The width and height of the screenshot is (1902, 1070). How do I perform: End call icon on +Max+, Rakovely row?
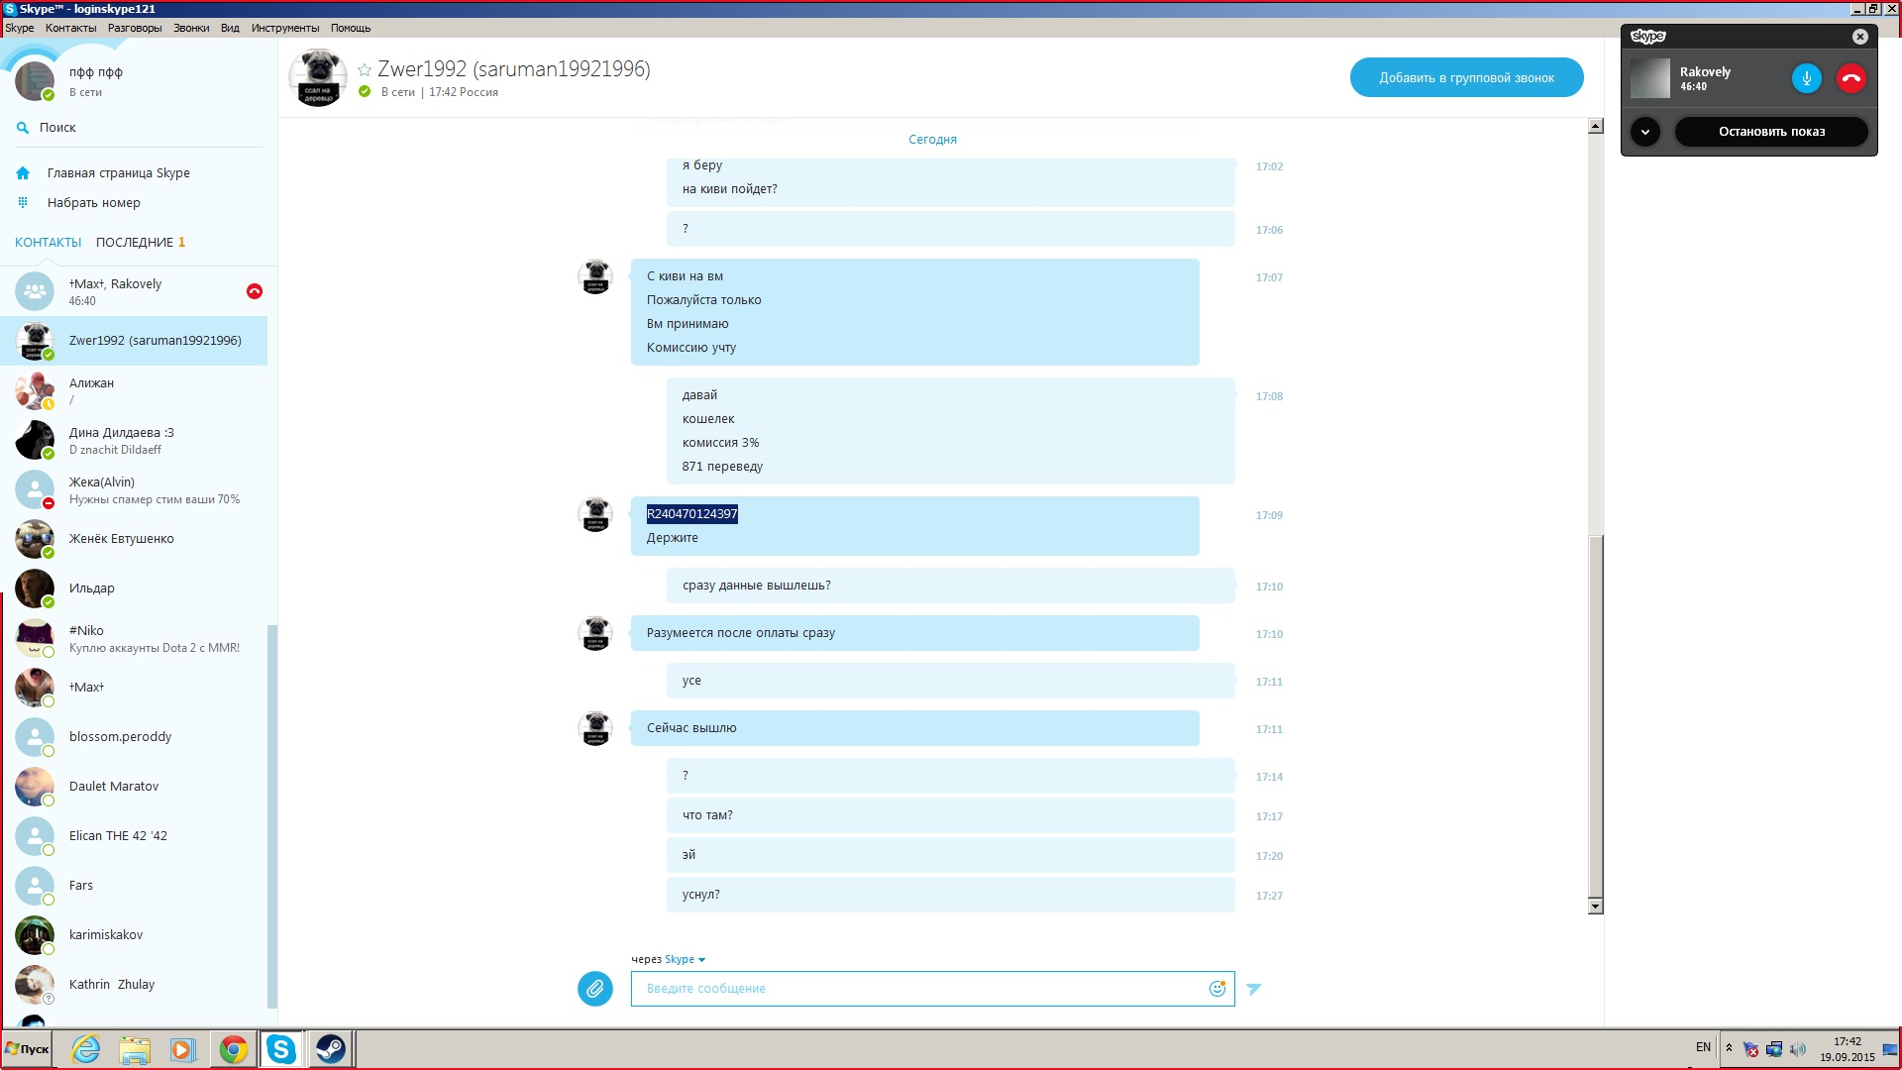(x=254, y=290)
